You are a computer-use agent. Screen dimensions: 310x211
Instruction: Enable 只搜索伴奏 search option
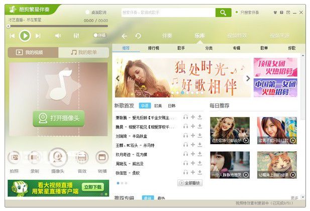pos(247,13)
